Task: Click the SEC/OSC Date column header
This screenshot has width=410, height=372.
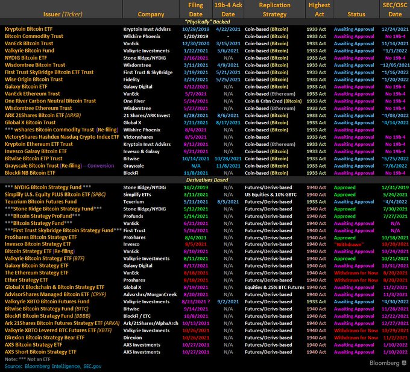Action: point(395,10)
